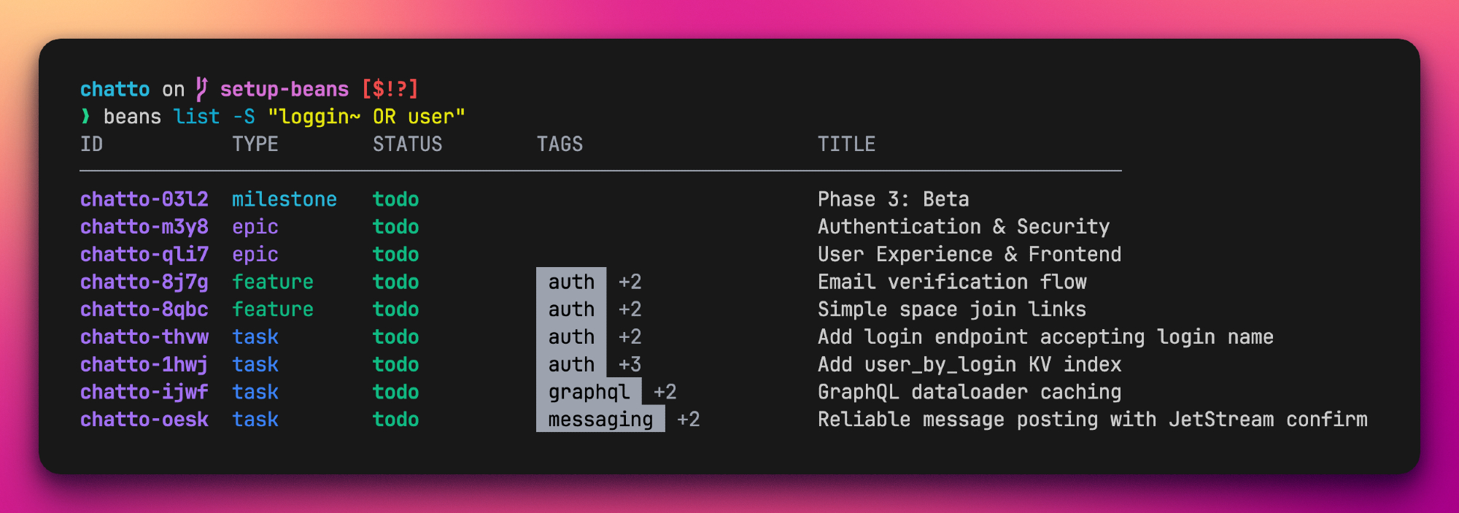Click the auth tag on chatto-8j7g row
Viewport: 1459px width, 513px height.
pos(571,282)
